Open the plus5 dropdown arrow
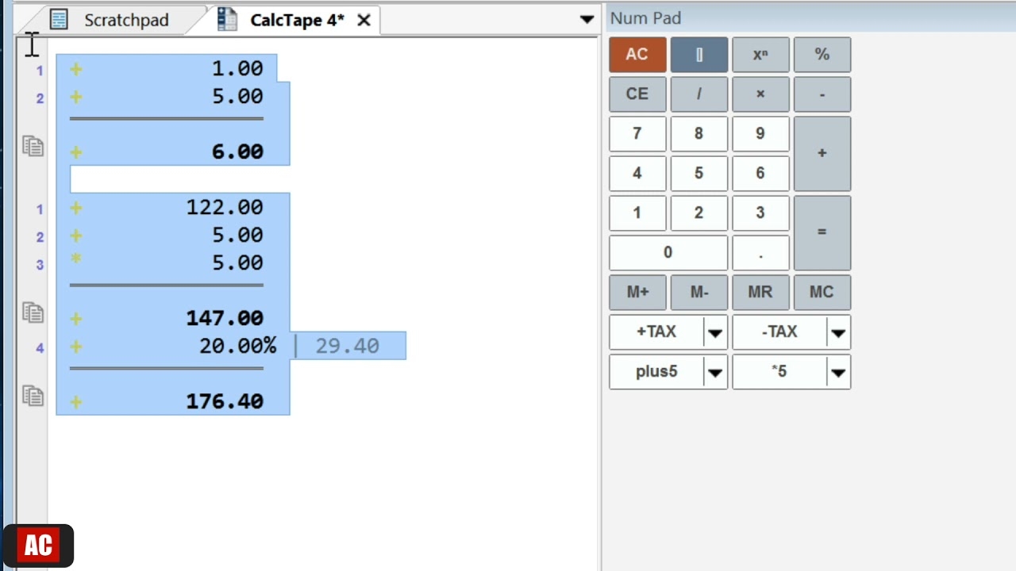The width and height of the screenshot is (1016, 571). pyautogui.click(x=715, y=373)
